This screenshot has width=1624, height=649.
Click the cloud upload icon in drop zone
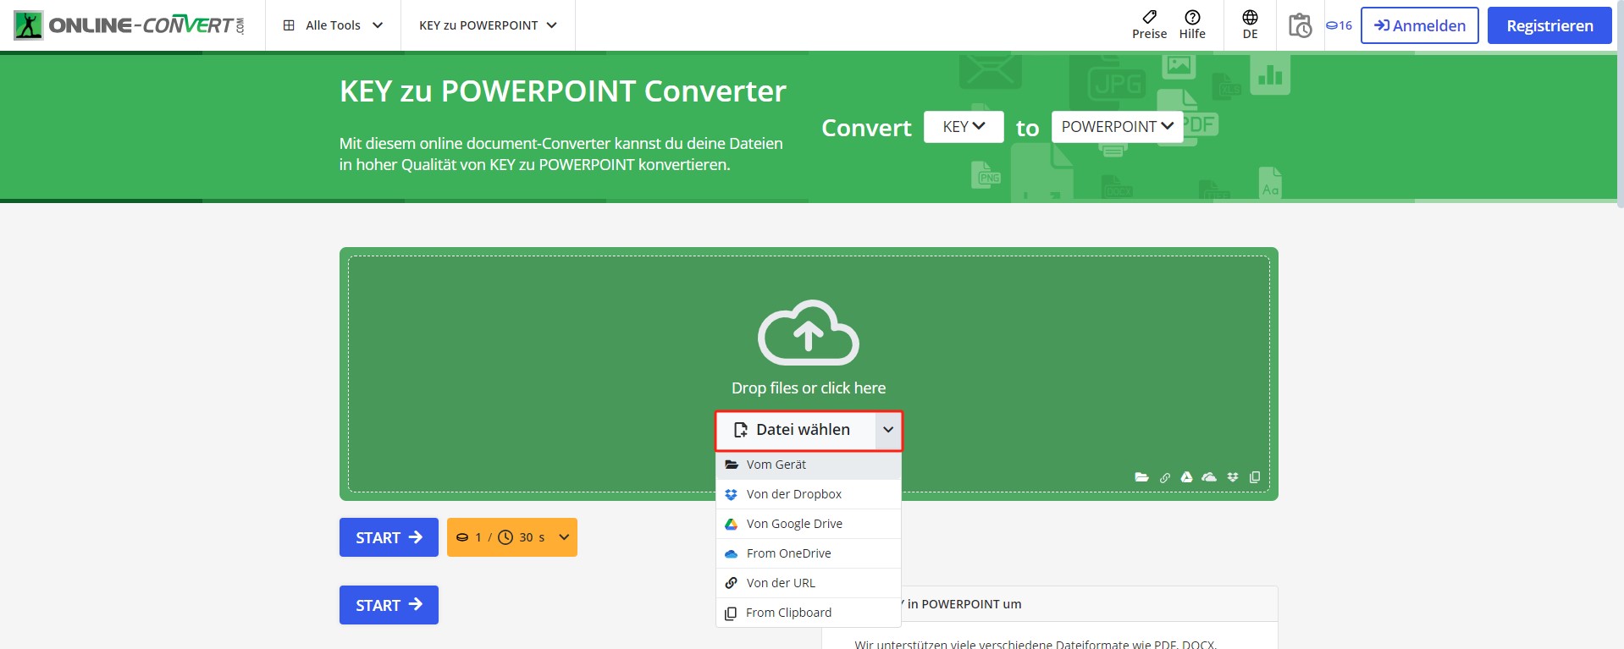point(809,333)
